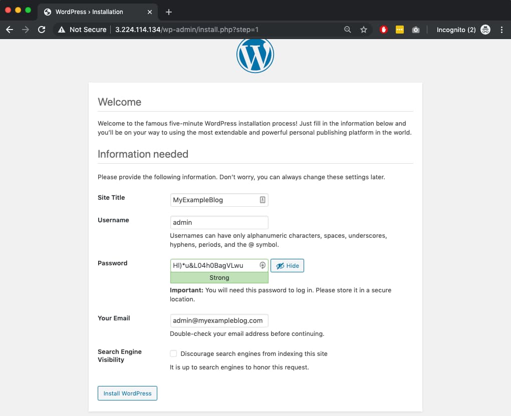Viewport: 511px width, 416px height.
Task: Click the Username label
Action: [x=113, y=220]
